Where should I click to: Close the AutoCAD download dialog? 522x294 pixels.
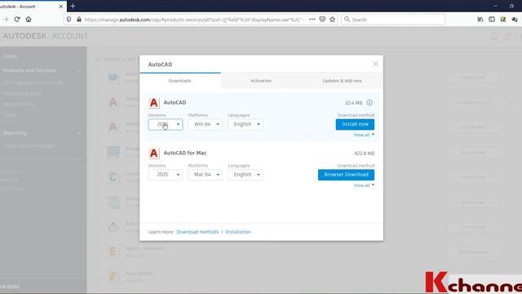point(375,64)
